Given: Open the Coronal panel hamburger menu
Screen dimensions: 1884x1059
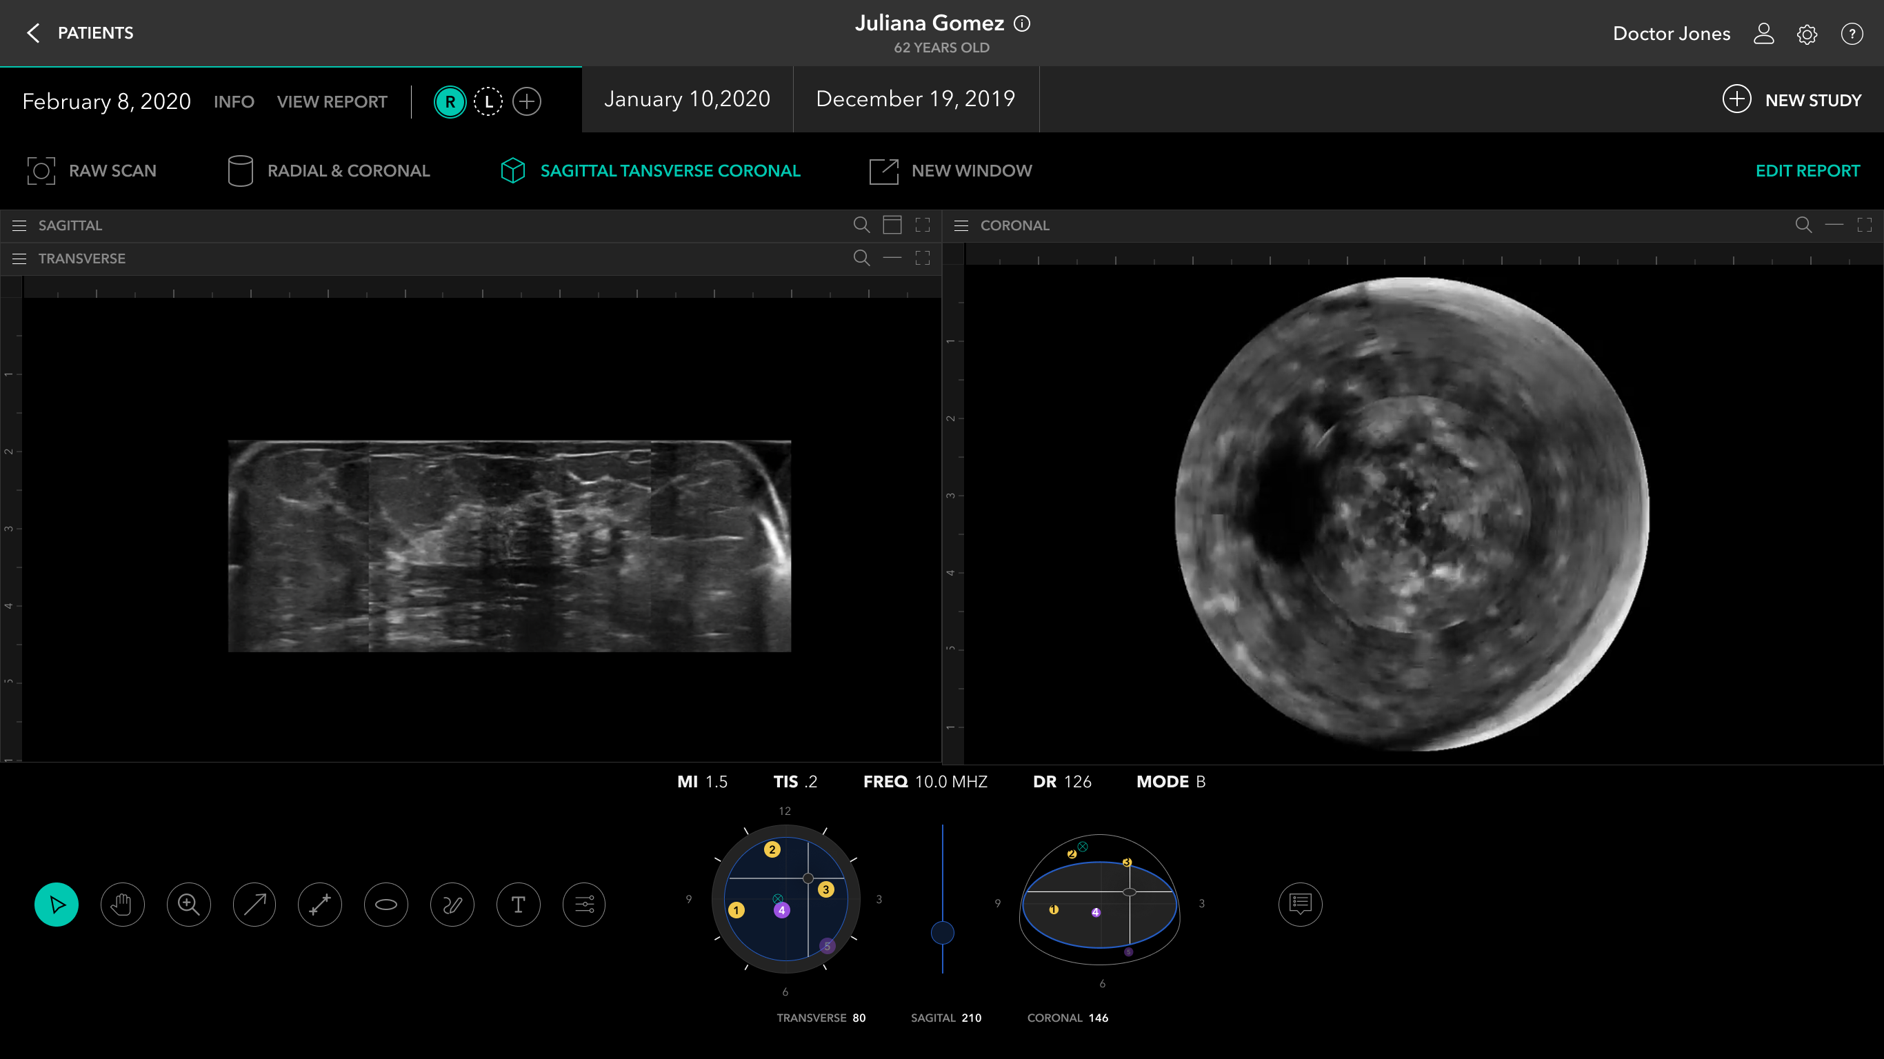Looking at the screenshot, I should [x=961, y=225].
